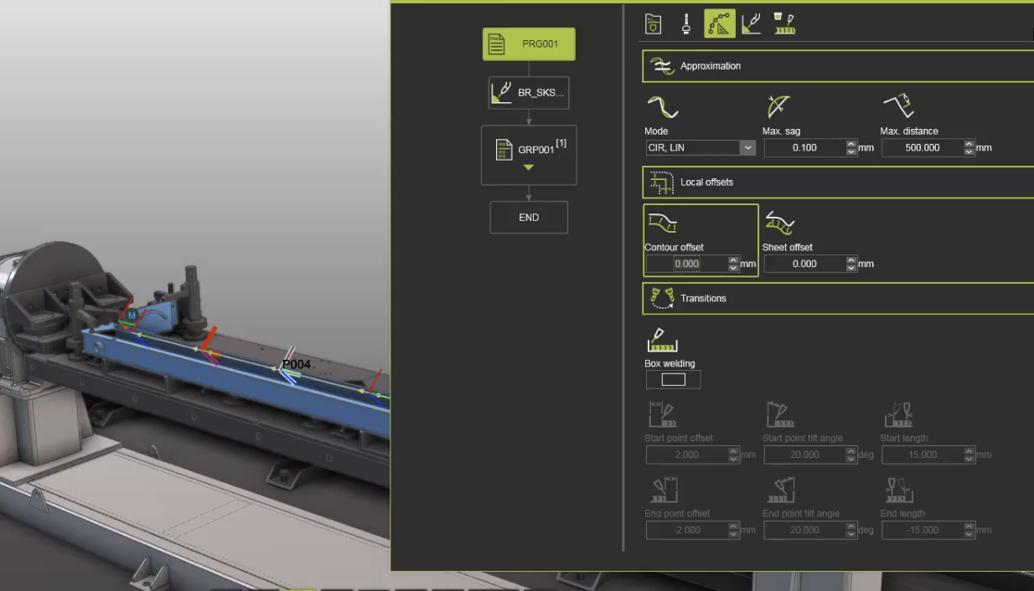
Task: Click the highlighted path approximation tab icon
Action: 719,24
